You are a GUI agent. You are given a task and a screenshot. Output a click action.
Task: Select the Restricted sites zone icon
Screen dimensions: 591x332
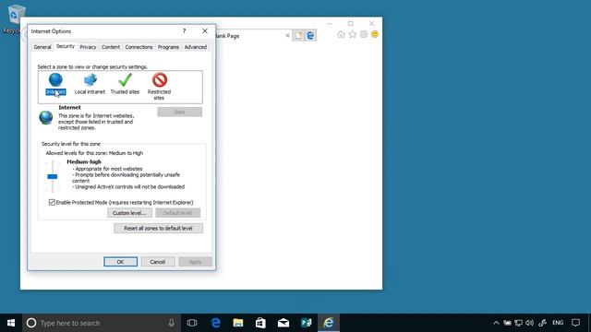click(x=160, y=80)
